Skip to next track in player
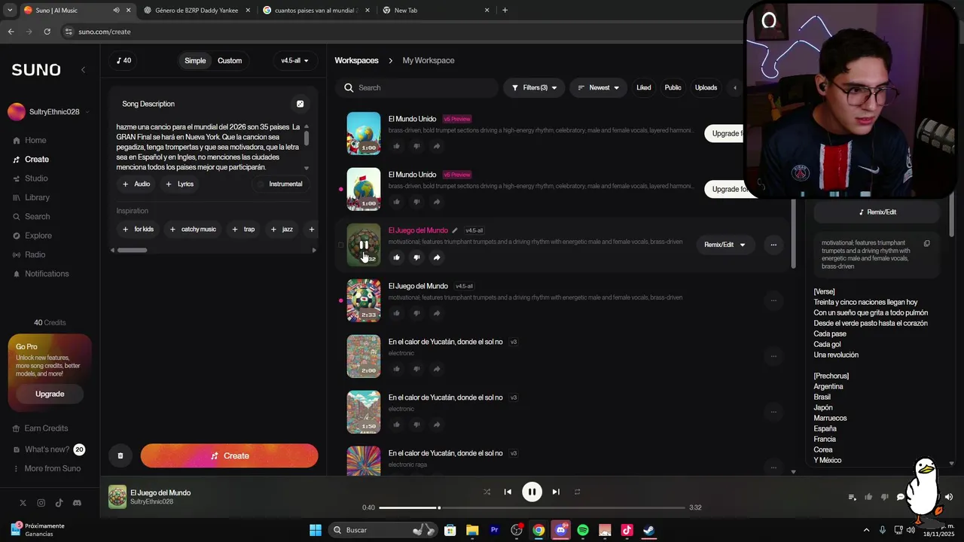Viewport: 964px width, 542px height. tap(556, 492)
